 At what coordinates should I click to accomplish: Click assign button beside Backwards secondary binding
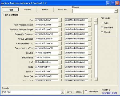[x=90, y=57]
